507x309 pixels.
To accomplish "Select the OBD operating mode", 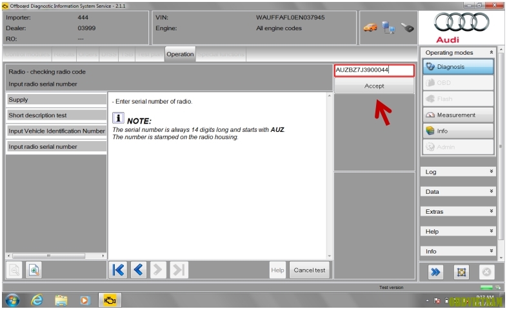I will (458, 83).
